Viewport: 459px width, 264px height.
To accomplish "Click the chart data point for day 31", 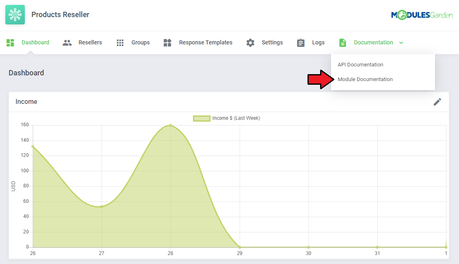I will coord(377,247).
